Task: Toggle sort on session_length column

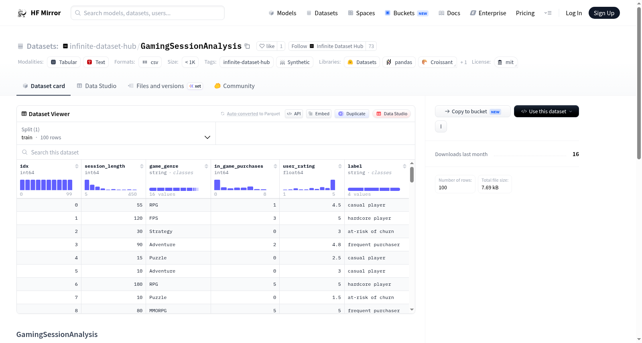Action: tap(142, 166)
